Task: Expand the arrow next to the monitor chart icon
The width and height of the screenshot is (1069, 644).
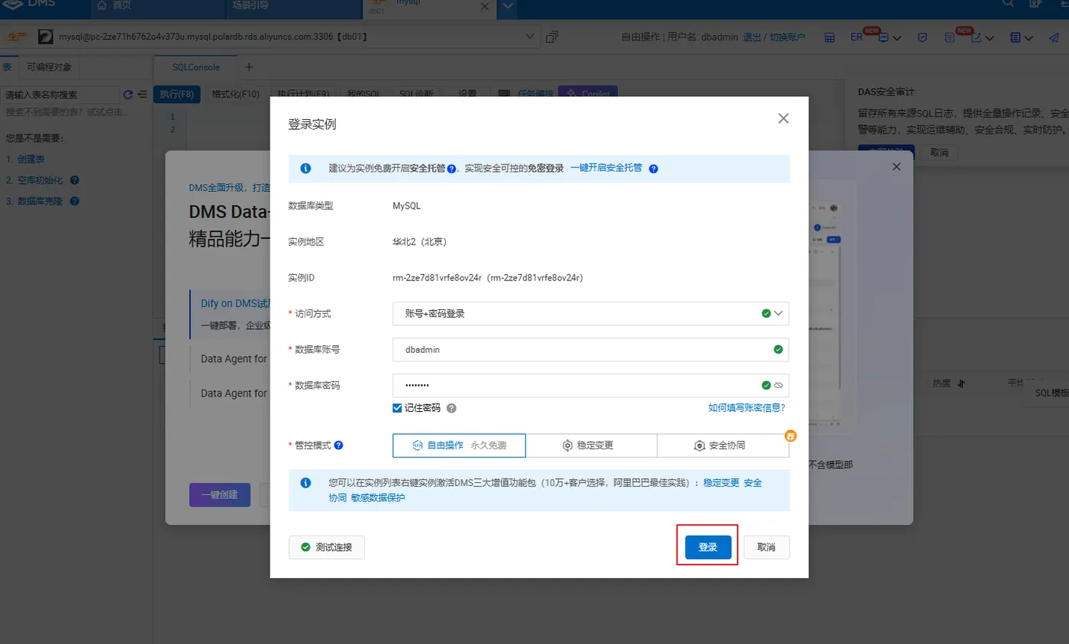Action: pyautogui.click(x=896, y=37)
